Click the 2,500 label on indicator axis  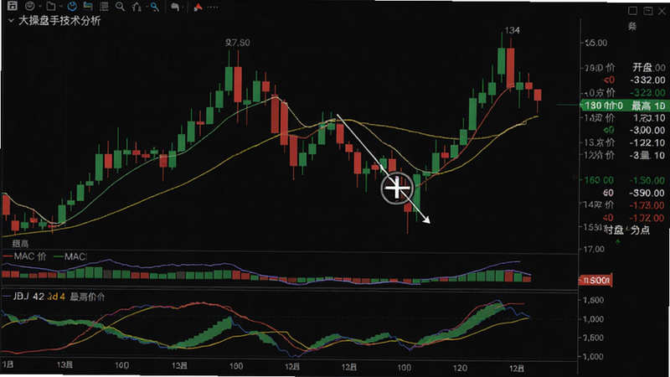click(594, 338)
